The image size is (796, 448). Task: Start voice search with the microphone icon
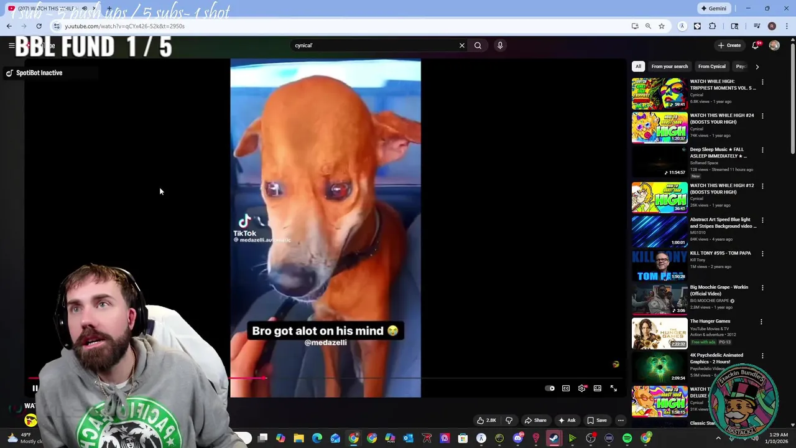[x=500, y=45]
